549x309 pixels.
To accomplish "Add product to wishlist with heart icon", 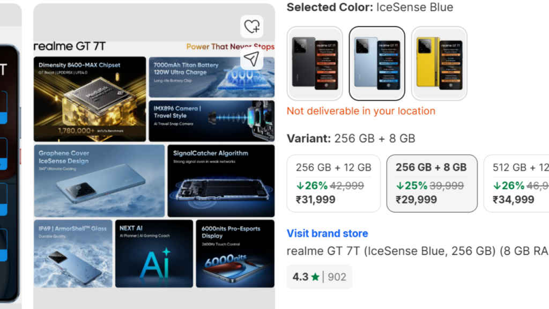I will click(x=251, y=26).
